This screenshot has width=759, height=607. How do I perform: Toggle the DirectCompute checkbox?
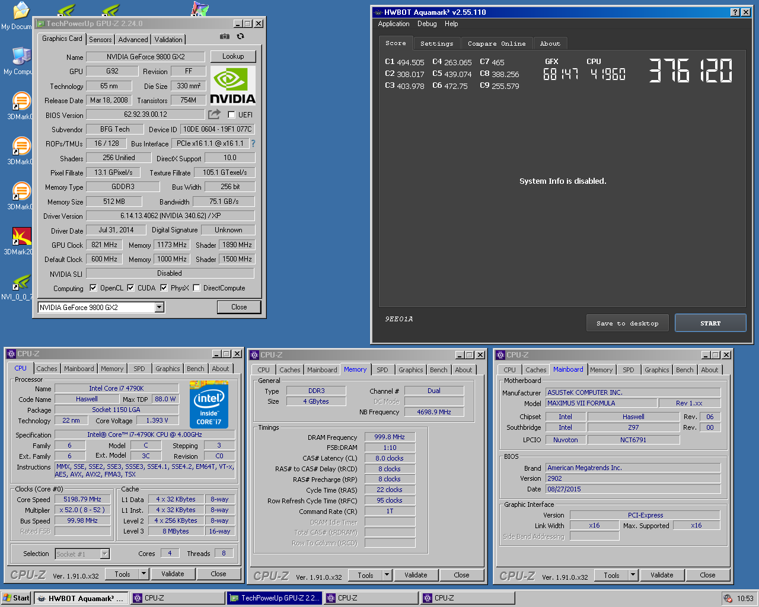(x=196, y=288)
